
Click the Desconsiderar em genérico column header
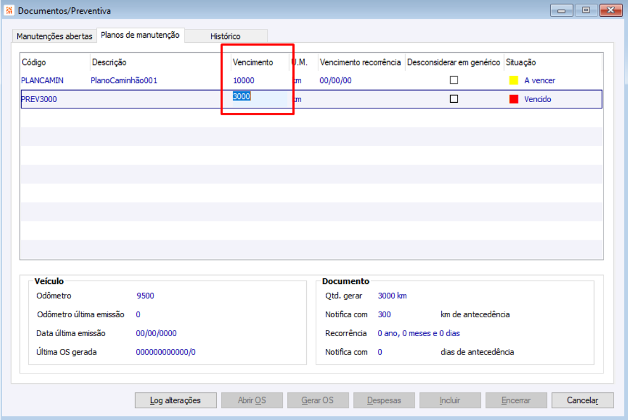coord(453,62)
